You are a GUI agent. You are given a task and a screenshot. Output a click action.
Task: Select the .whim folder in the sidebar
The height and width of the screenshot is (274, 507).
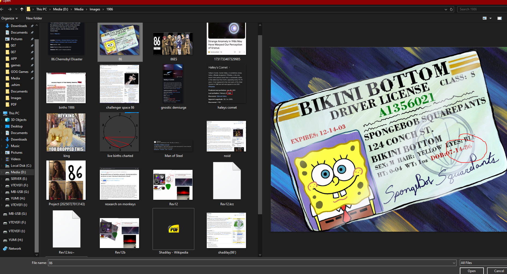[15, 85]
